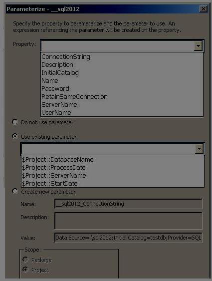
Task: Set scope to Package radio button
Action: (25, 260)
